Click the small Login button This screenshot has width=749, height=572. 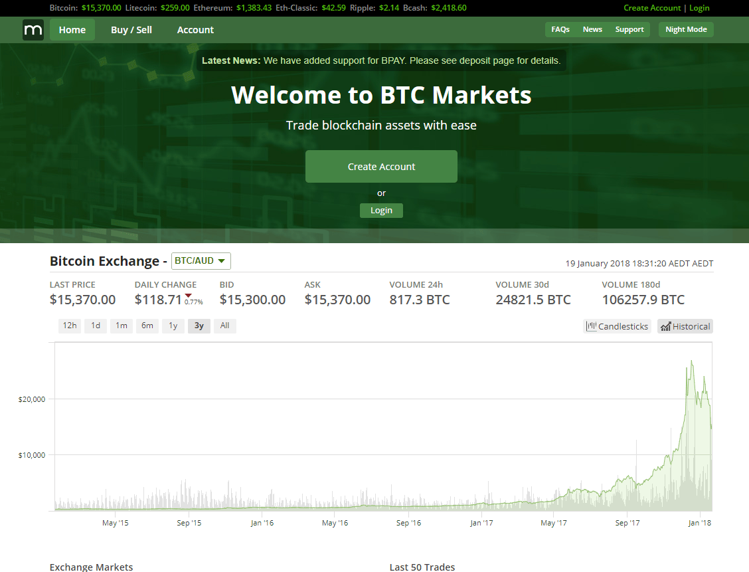(381, 210)
